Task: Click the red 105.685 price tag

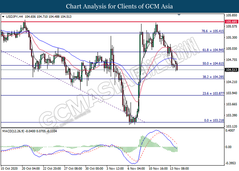Action: coord(231,22)
